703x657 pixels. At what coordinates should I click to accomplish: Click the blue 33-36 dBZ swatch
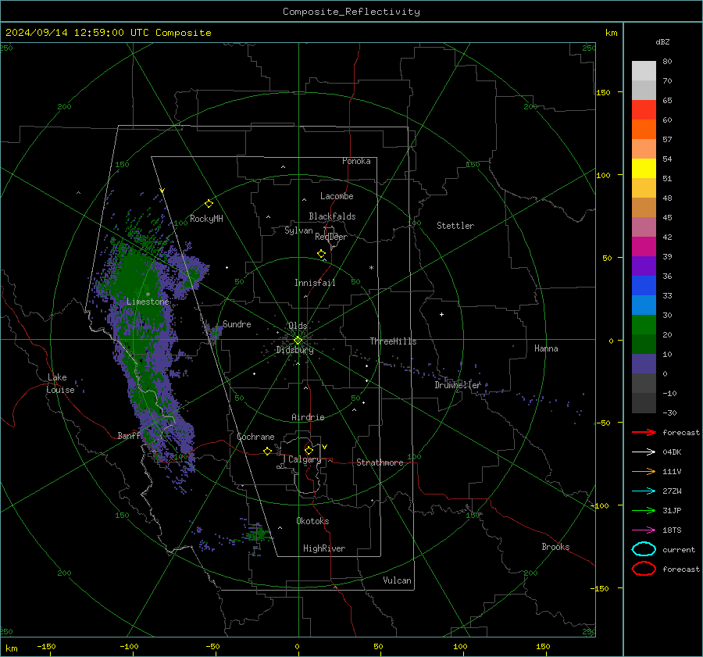[x=644, y=286]
